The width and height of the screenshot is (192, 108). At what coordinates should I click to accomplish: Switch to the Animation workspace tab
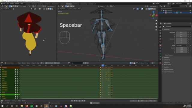[x=69, y=4]
